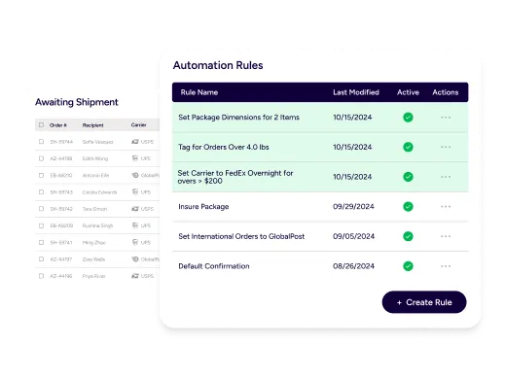
Task: Click USPS carrier icon in Sofia Vasquez row
Action: [x=135, y=142]
